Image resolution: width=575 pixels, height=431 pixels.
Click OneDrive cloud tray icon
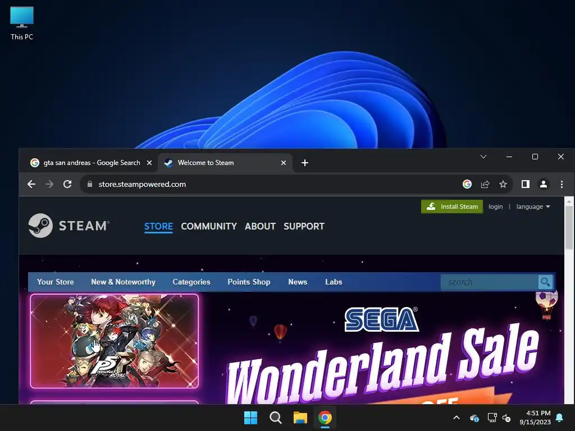pos(474,418)
